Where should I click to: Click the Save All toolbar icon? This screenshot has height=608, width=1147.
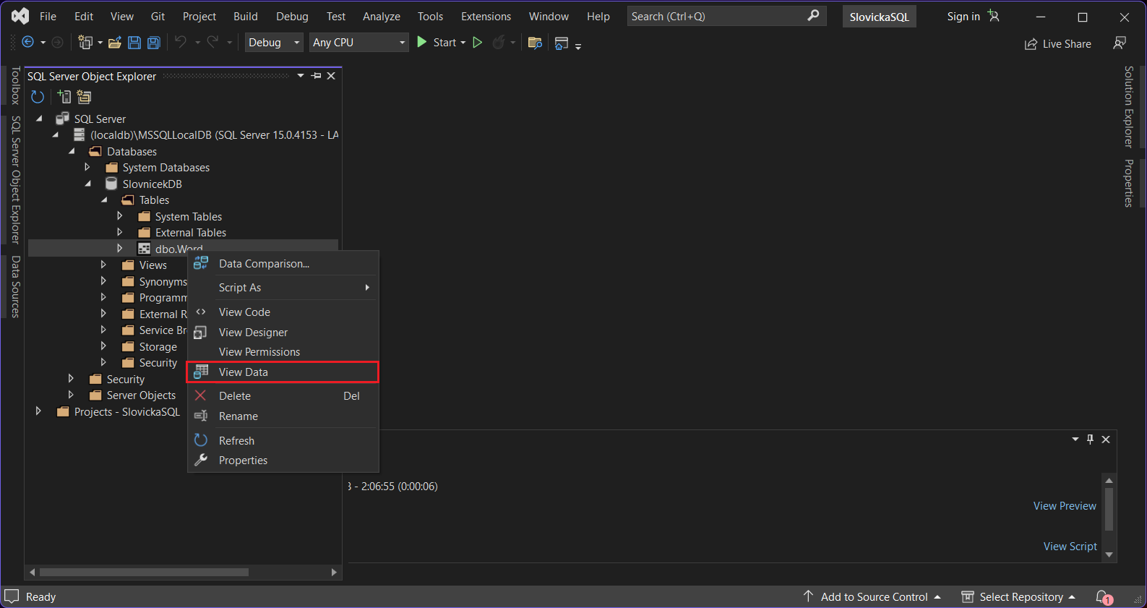click(153, 43)
